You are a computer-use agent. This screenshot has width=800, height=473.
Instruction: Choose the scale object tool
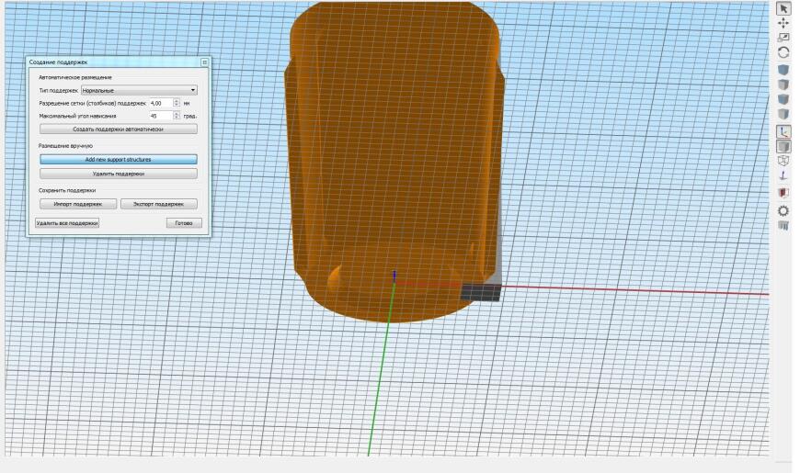tap(783, 38)
